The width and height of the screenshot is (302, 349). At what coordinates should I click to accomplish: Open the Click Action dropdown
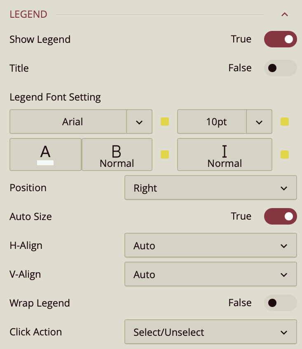210,332
